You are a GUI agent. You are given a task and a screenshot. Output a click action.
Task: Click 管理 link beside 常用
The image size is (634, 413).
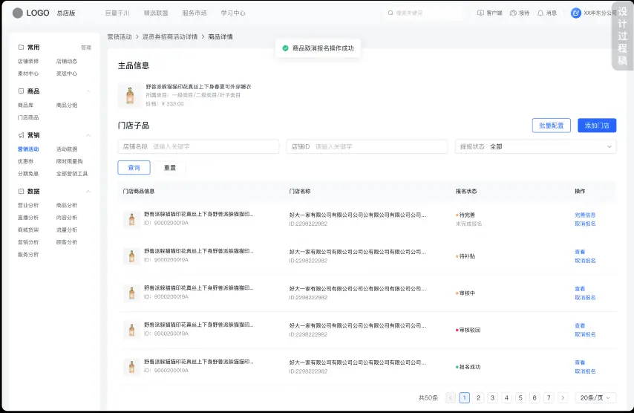(86, 48)
